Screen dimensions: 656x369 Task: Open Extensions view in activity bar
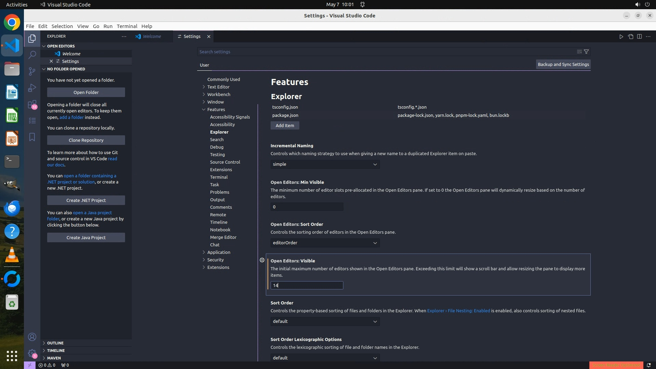tap(32, 104)
